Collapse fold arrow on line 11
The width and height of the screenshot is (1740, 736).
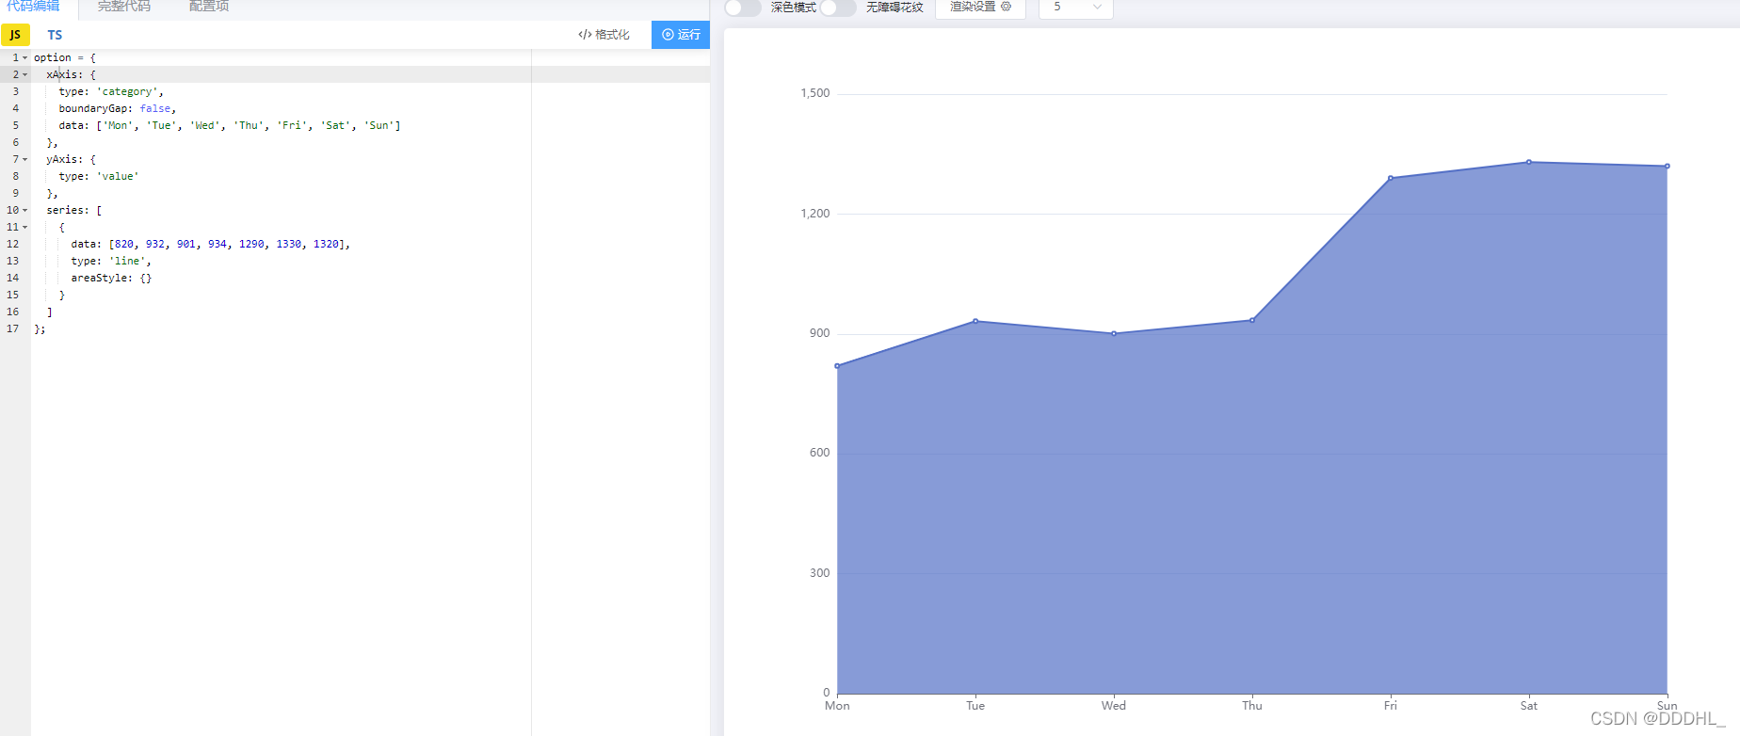25,227
